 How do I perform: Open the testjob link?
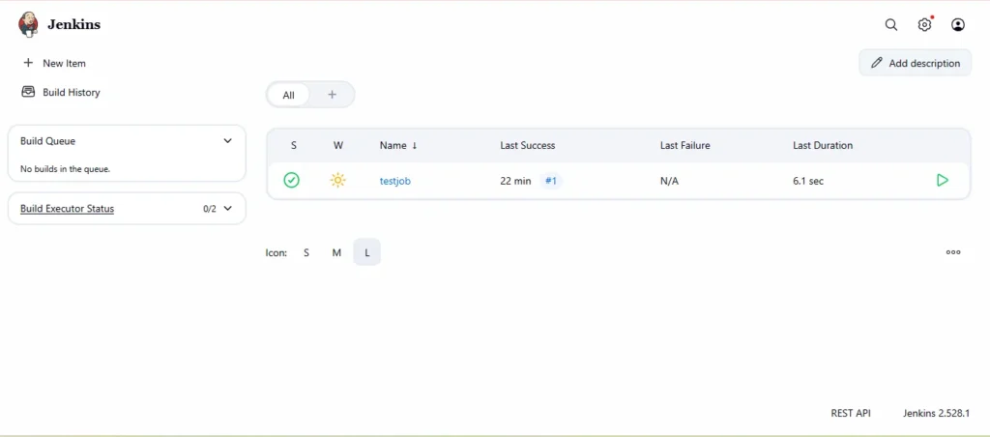pyautogui.click(x=394, y=181)
